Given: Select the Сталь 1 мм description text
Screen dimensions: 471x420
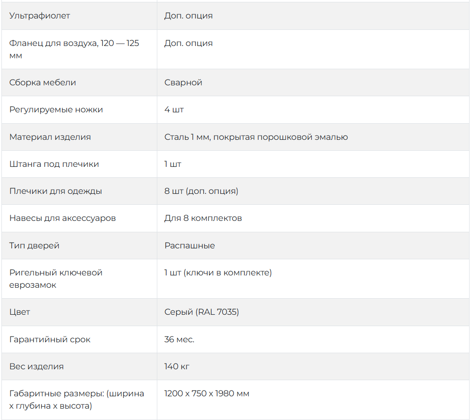Looking at the screenshot, I should 256,137.
